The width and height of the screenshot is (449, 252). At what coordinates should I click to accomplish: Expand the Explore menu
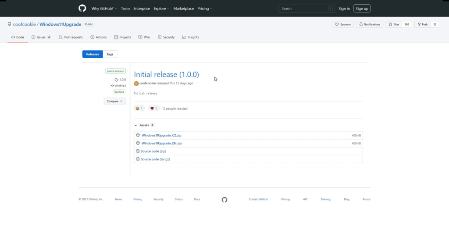[x=161, y=8]
